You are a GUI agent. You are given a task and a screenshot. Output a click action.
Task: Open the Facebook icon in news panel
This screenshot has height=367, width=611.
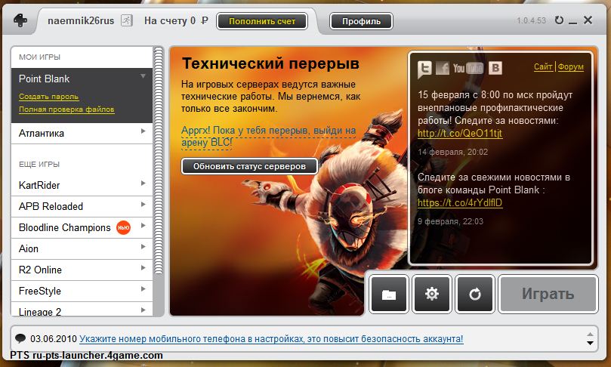[443, 68]
